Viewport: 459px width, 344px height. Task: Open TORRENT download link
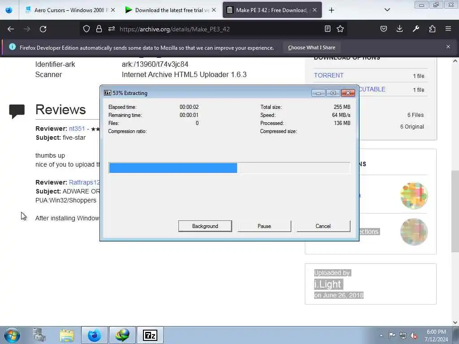click(329, 75)
